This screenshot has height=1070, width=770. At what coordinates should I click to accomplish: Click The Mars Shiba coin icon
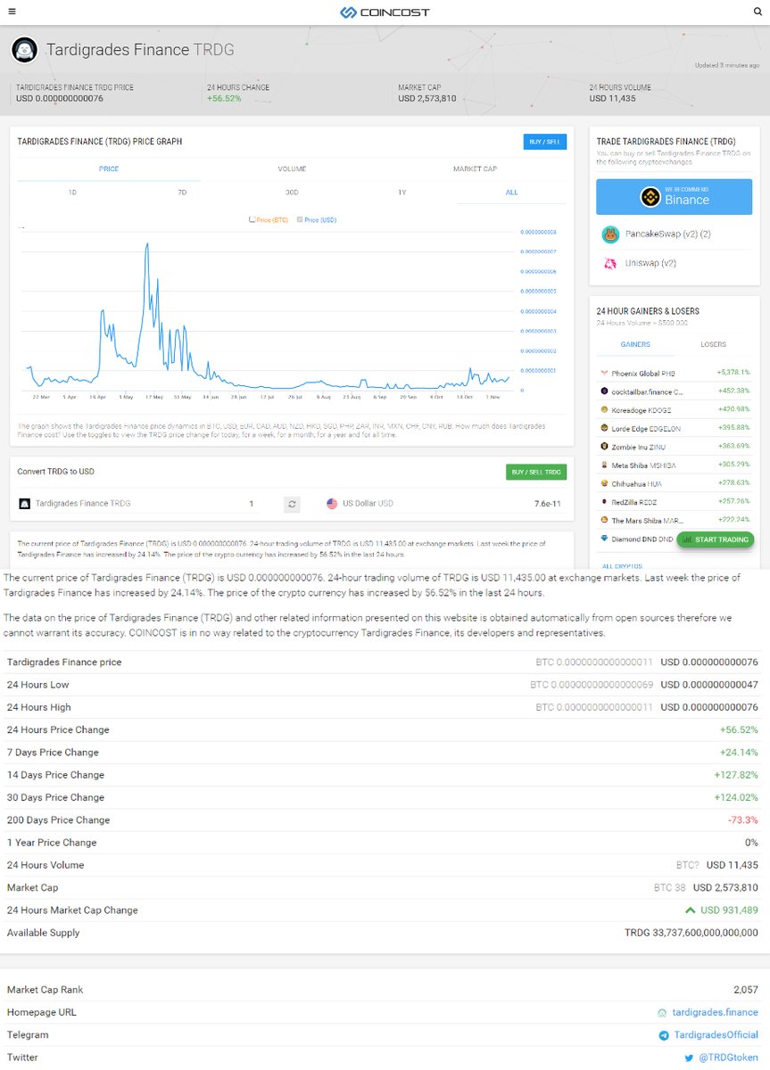coord(604,520)
